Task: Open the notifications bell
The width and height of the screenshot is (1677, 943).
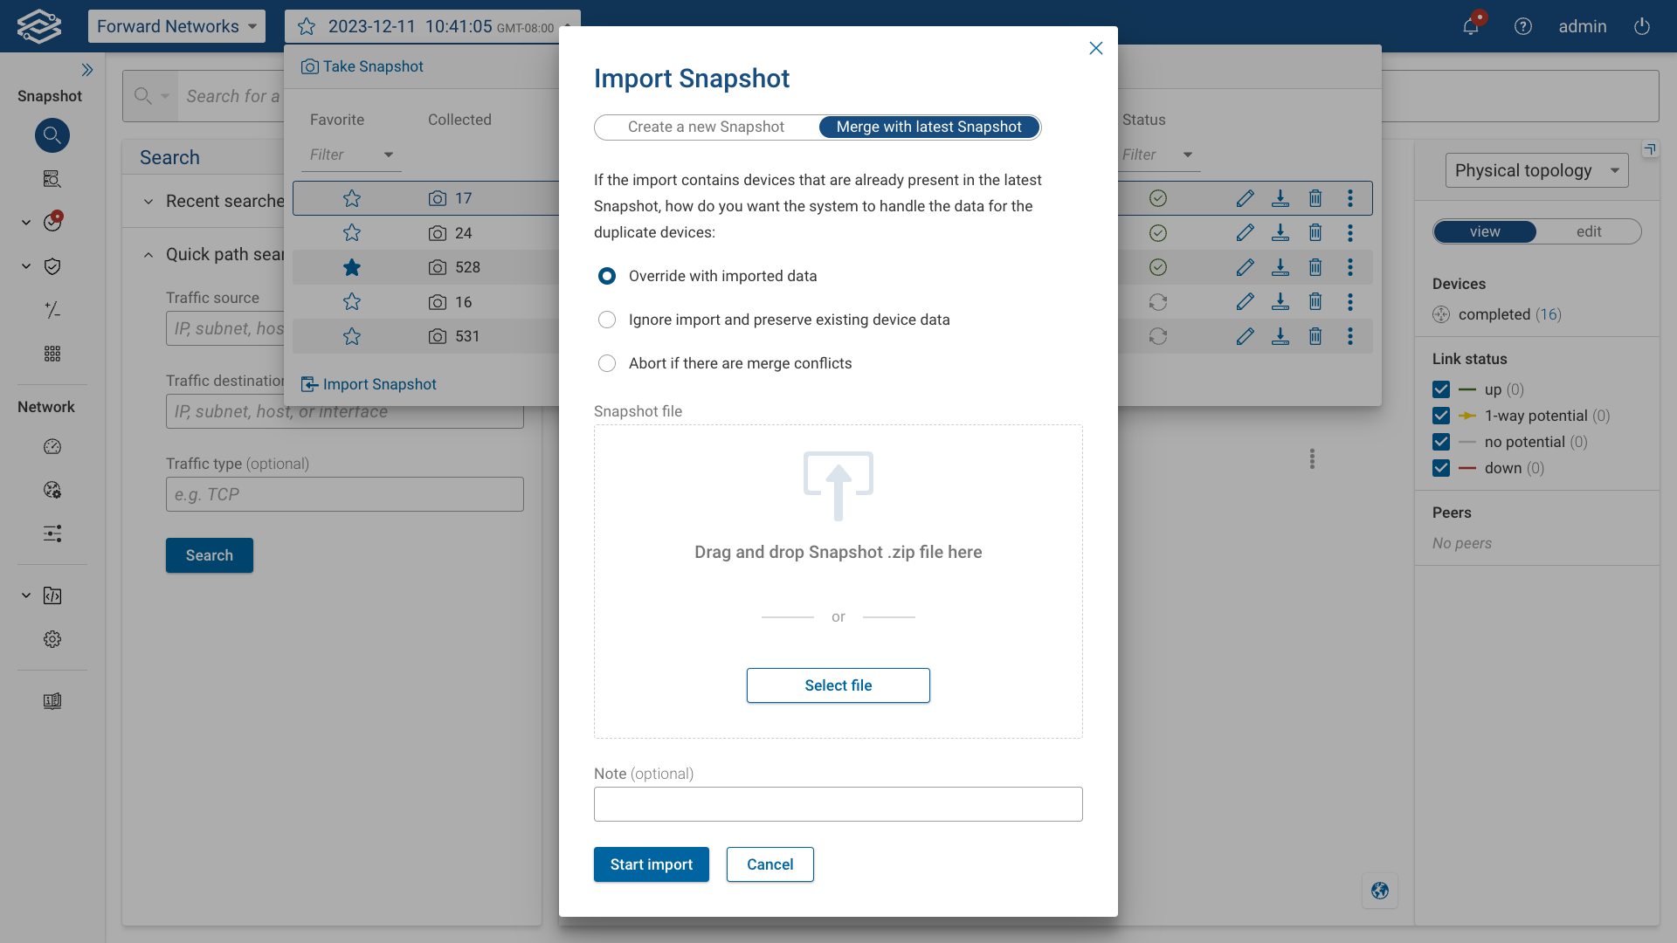Action: 1471,26
